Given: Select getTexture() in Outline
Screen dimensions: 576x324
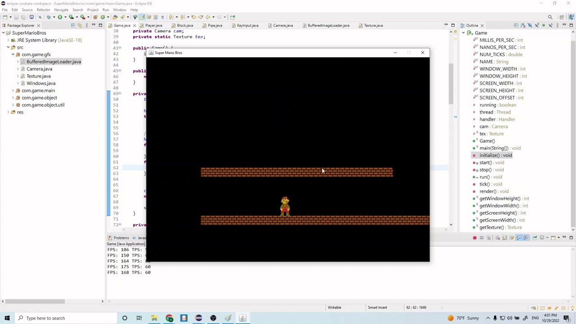Looking at the screenshot, I should coord(500,227).
